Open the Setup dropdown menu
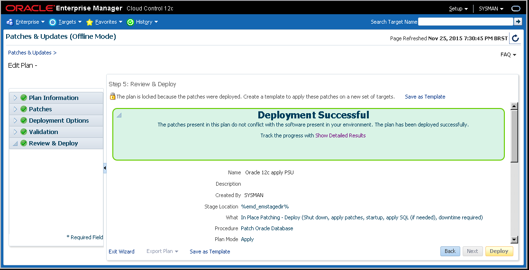The image size is (529, 270). (458, 9)
